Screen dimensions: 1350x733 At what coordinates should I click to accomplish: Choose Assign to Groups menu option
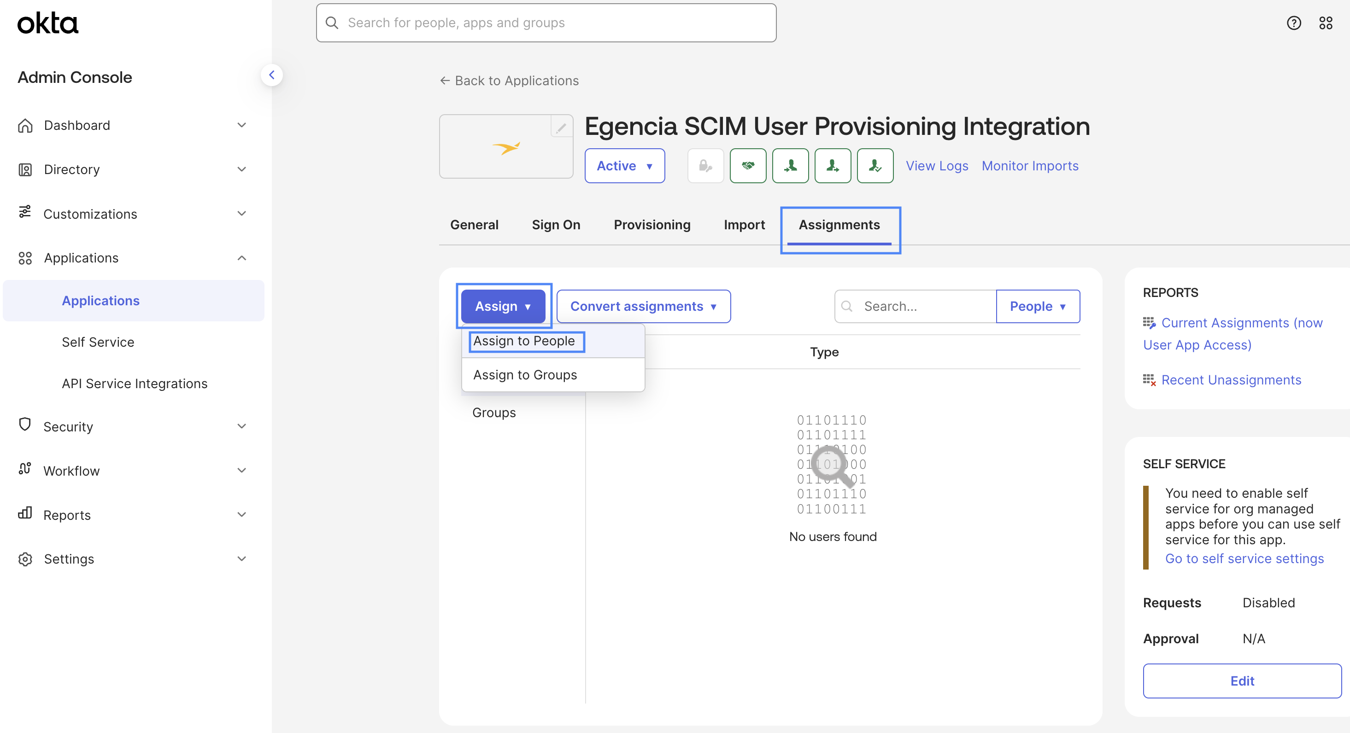click(x=553, y=375)
